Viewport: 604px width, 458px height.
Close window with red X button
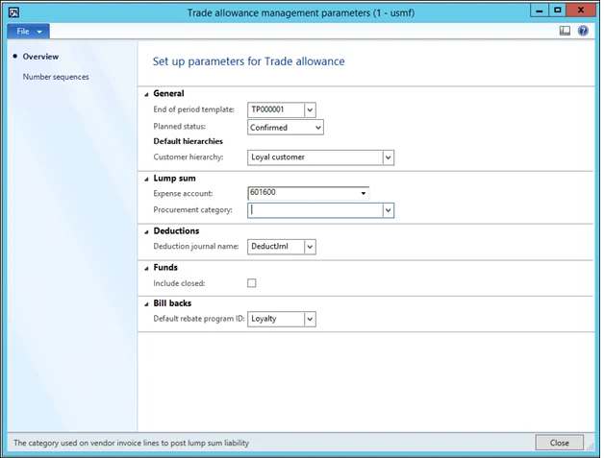581,11
